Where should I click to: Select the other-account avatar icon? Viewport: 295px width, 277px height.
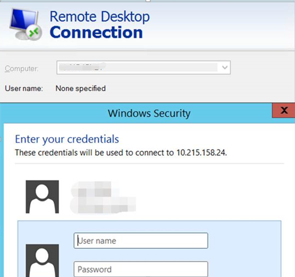pos(42,260)
